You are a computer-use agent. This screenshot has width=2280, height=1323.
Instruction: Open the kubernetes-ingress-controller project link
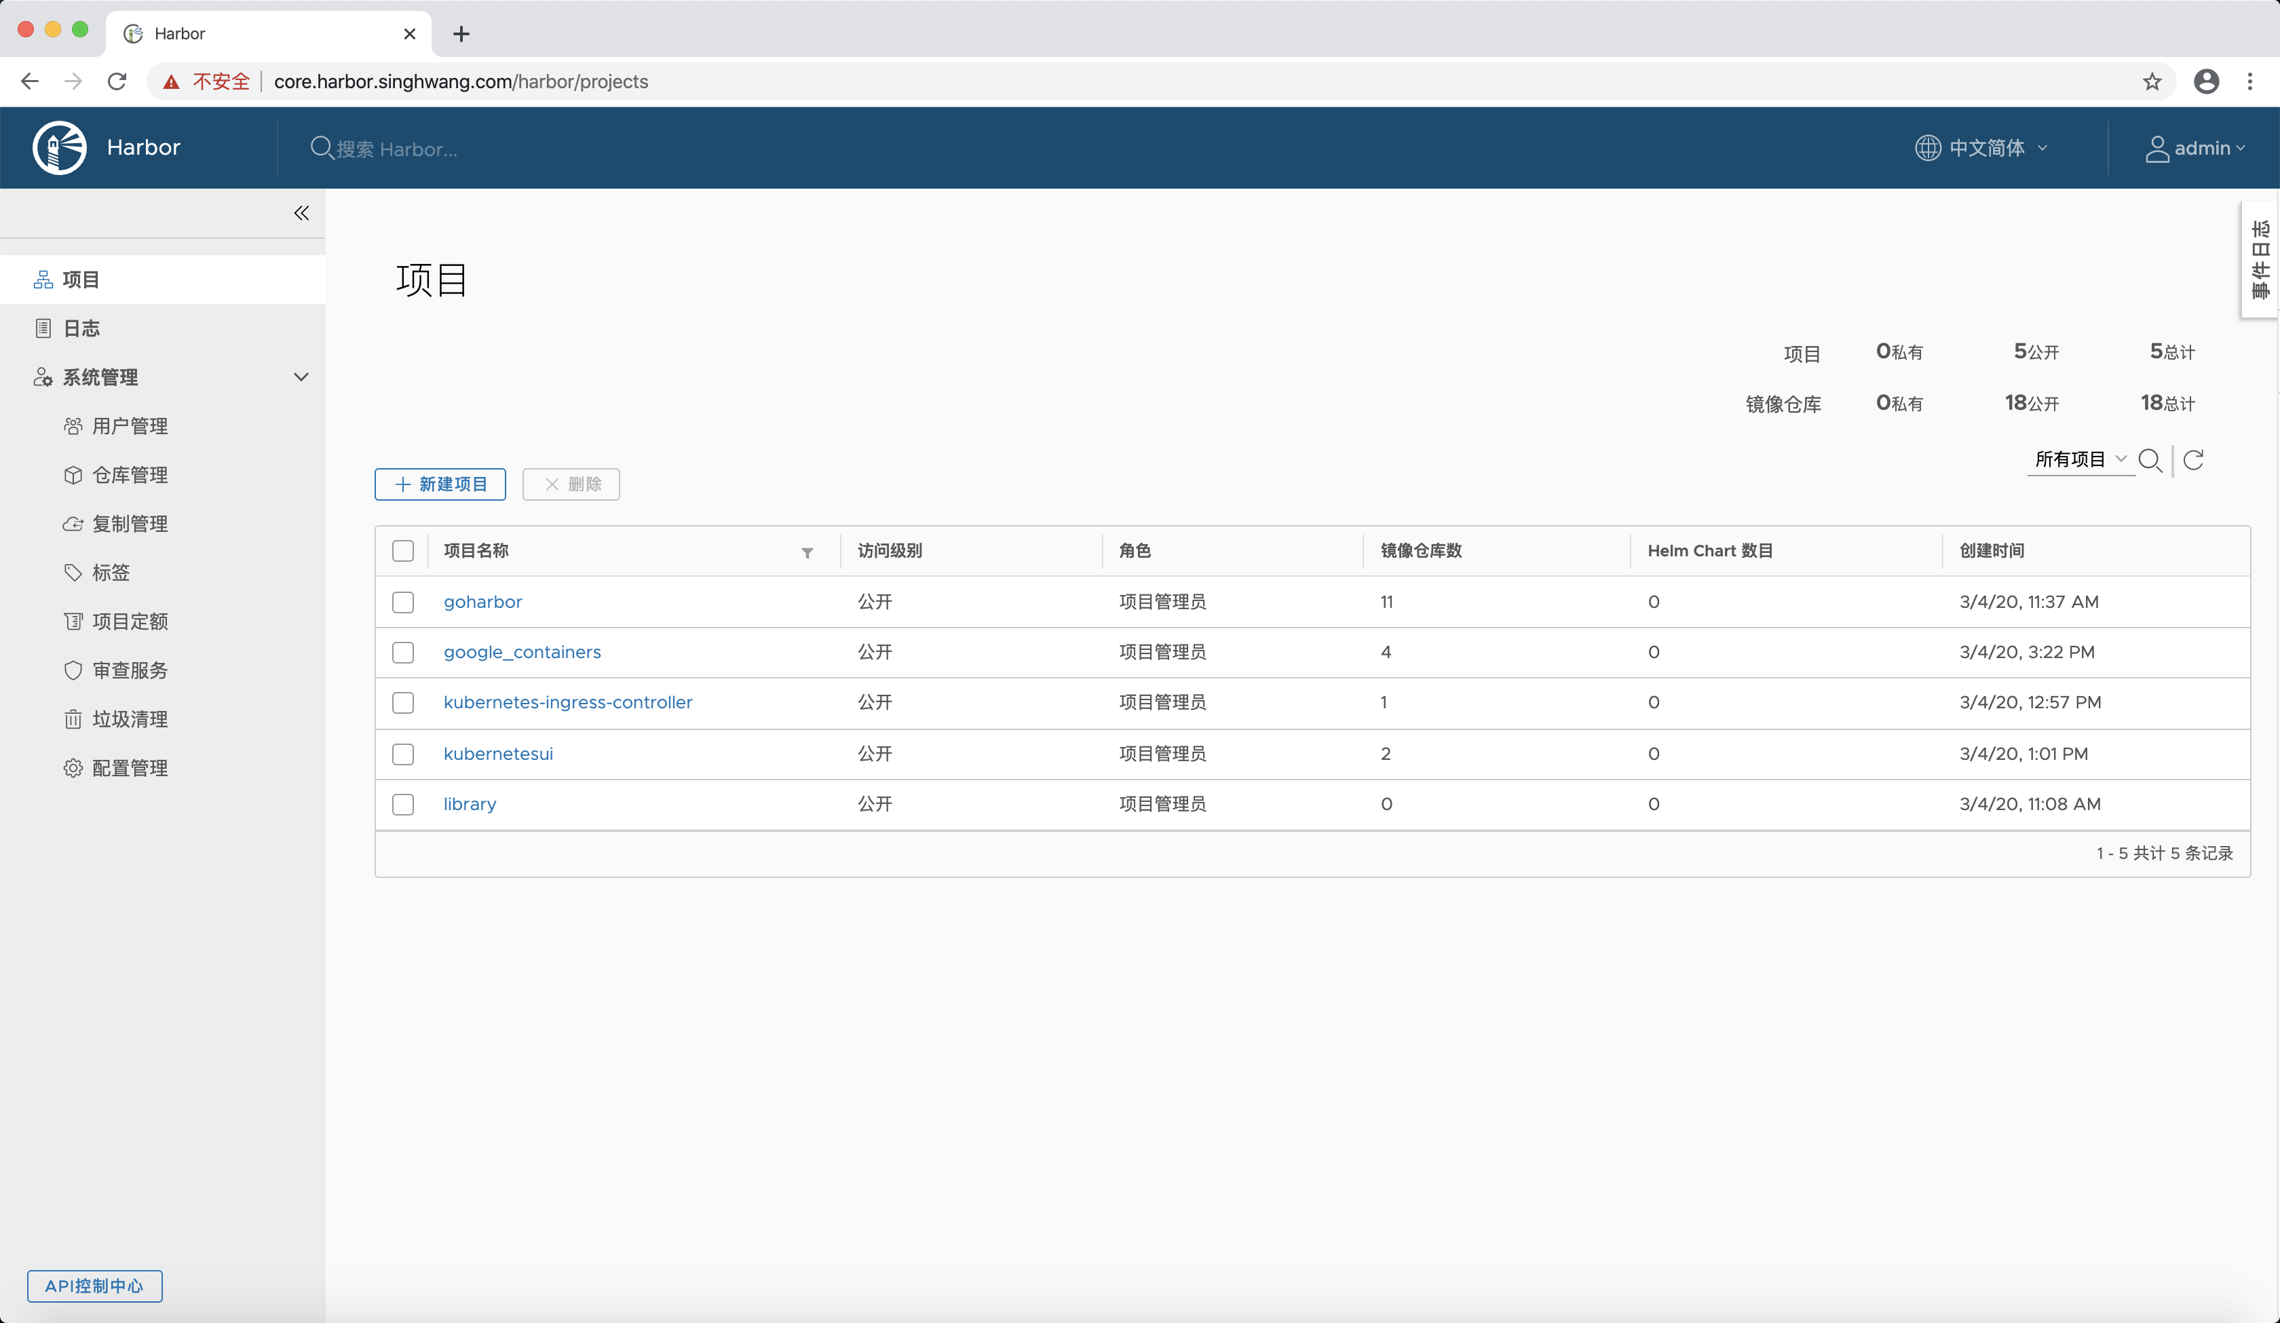point(568,703)
